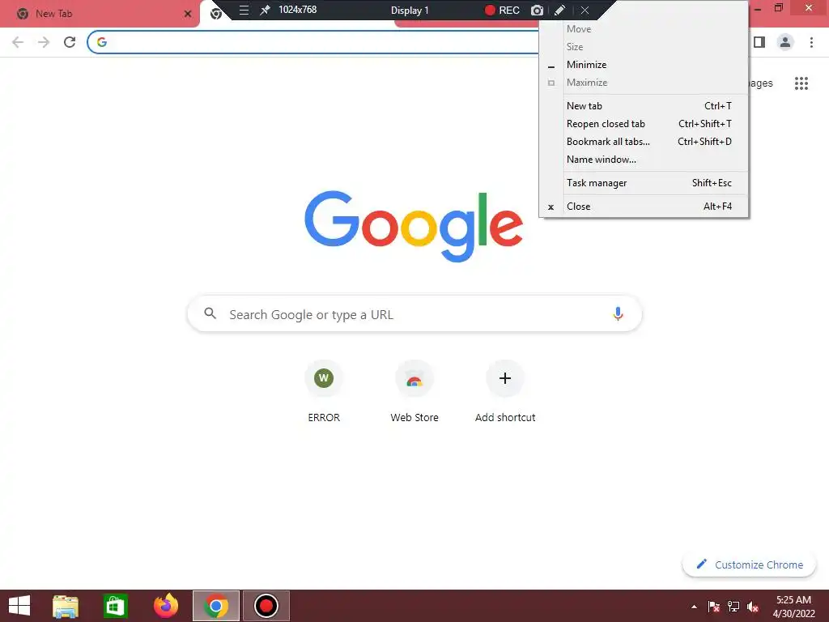
Task: Open File Explorer from the taskbar
Action: (x=66, y=606)
